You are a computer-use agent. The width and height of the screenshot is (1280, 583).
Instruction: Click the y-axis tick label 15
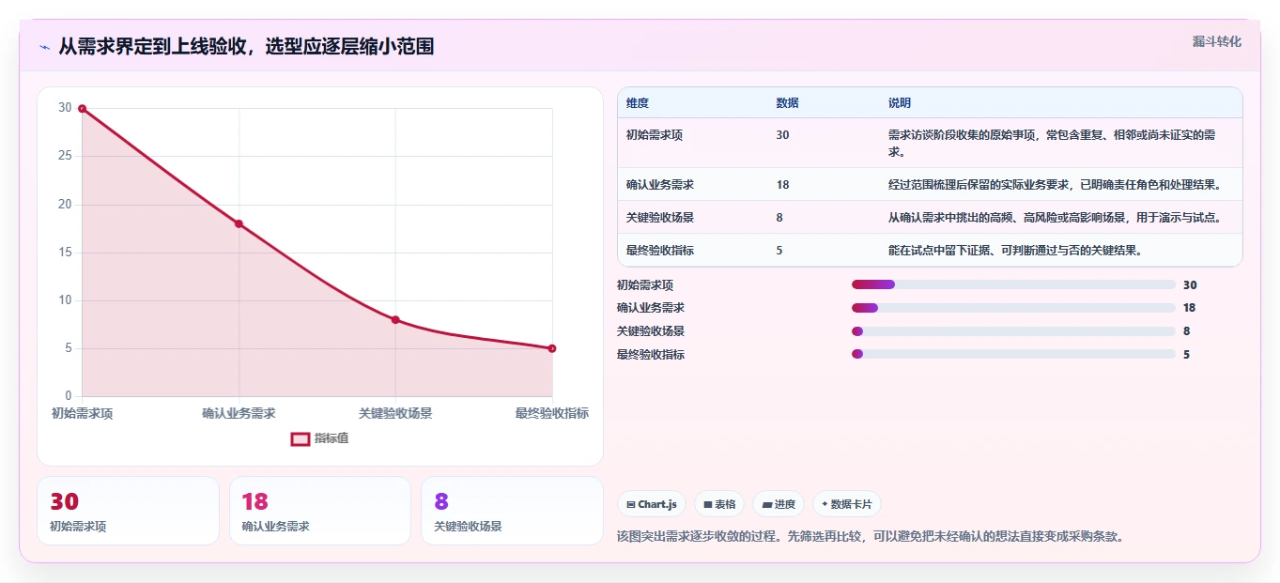pos(65,252)
